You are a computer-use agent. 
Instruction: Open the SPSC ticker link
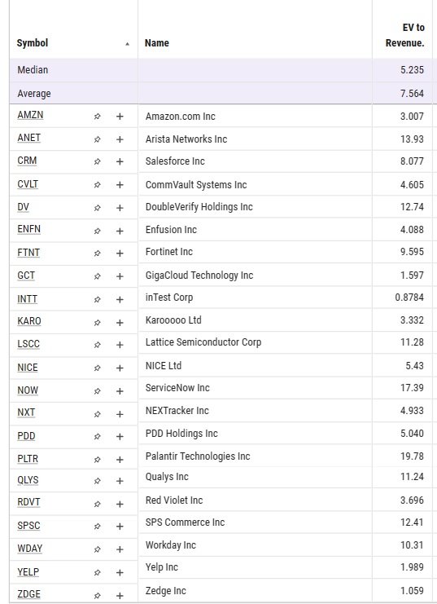pos(28,526)
